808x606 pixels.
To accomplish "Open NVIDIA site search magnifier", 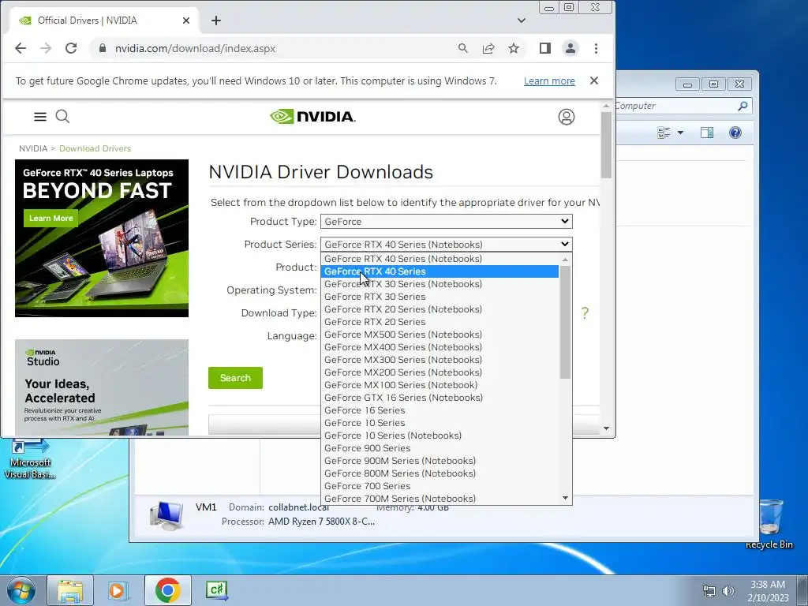I will pyautogui.click(x=62, y=117).
